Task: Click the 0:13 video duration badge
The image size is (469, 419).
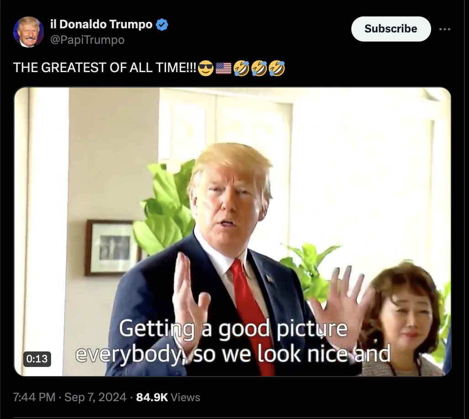Action: pyautogui.click(x=37, y=359)
